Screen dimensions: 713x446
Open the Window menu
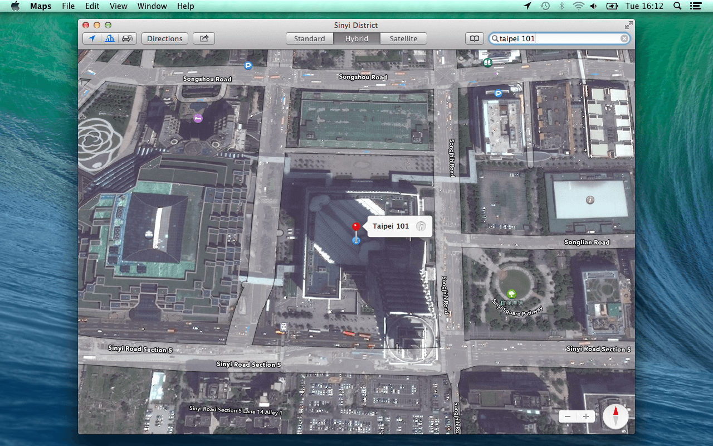pyautogui.click(x=152, y=6)
